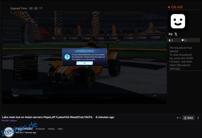
Task: Click the ON AIR indicator
Action: [175, 7]
